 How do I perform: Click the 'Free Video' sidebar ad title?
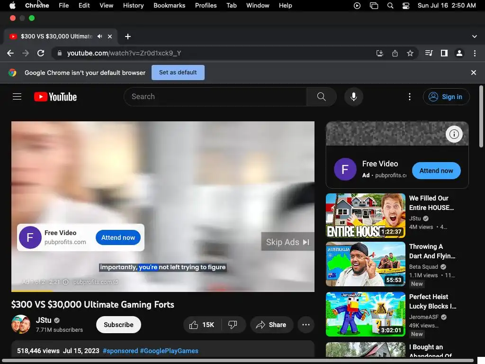(380, 164)
